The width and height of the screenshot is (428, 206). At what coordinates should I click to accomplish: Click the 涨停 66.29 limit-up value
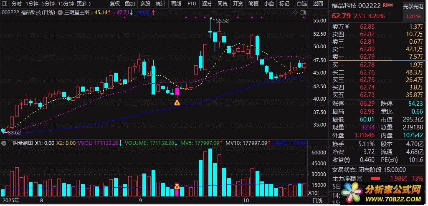367,104
